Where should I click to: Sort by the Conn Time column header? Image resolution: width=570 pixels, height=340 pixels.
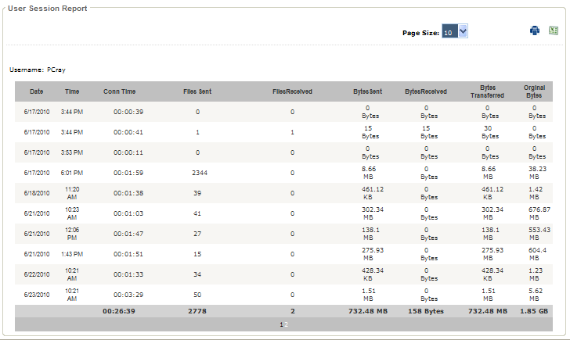point(119,91)
